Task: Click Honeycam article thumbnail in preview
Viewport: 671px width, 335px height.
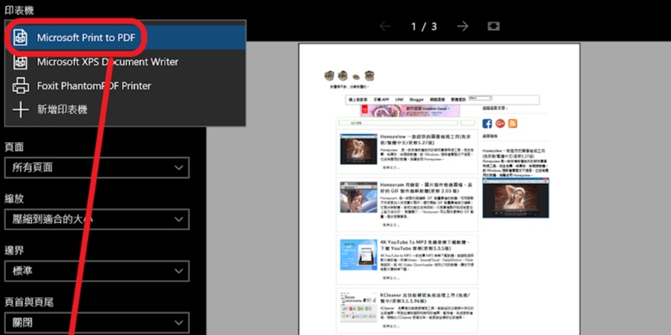Action: tap(359, 197)
